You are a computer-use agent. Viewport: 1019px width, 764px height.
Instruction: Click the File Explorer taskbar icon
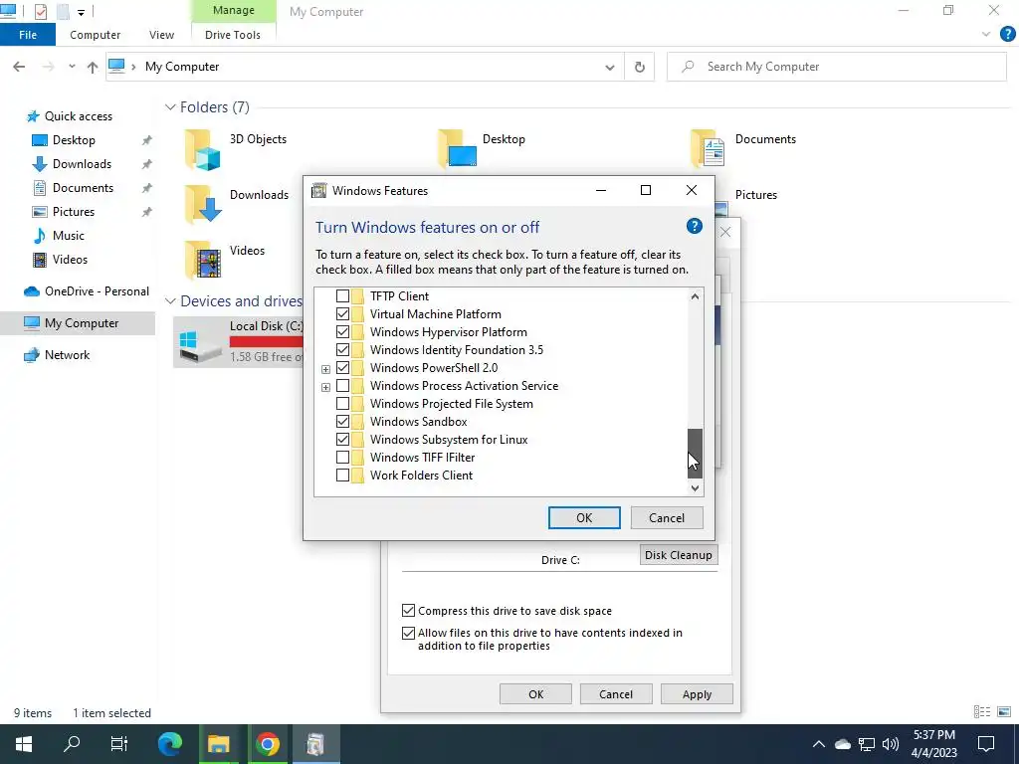click(219, 744)
